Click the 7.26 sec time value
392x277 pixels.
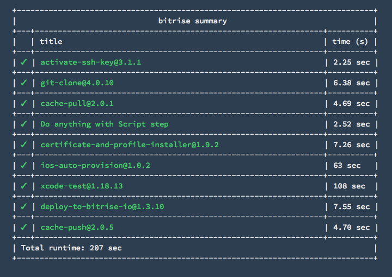coord(351,144)
